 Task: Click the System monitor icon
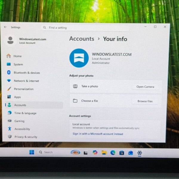(9, 64)
